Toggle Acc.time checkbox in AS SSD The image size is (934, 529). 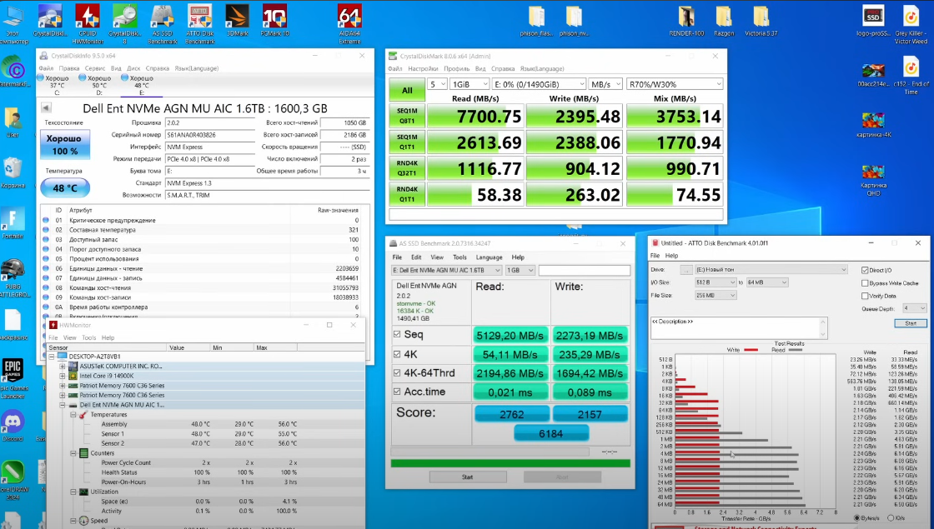[x=397, y=392]
